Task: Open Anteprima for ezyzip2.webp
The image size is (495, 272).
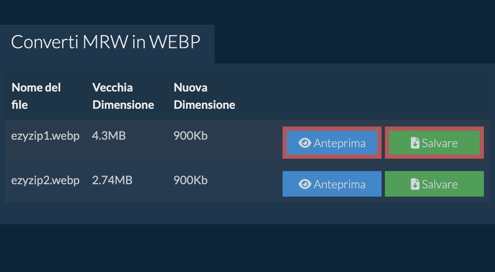Action: coord(332,184)
